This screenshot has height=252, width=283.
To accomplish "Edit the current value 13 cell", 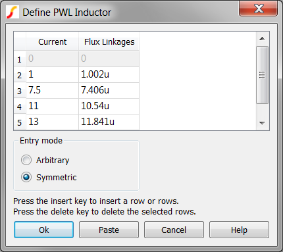I will pyautogui.click(x=52, y=122).
